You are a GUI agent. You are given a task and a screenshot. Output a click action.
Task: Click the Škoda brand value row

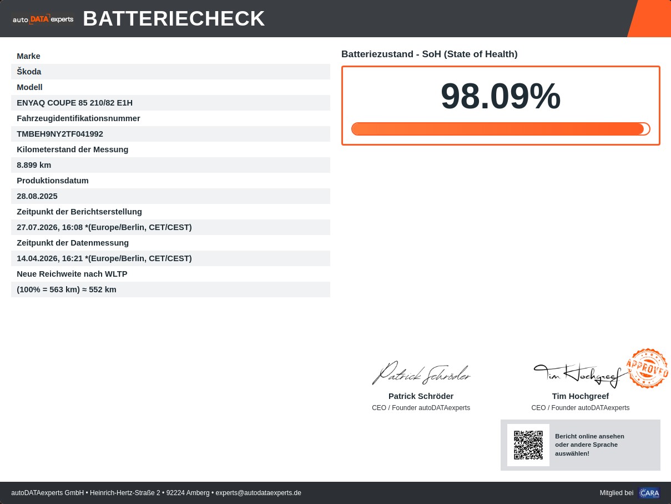click(170, 72)
